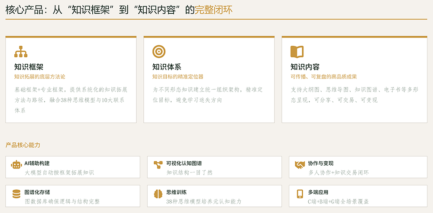Click the node graph icon beside 可视化认知图谱
This screenshot has width=433, height=213.
click(x=158, y=165)
